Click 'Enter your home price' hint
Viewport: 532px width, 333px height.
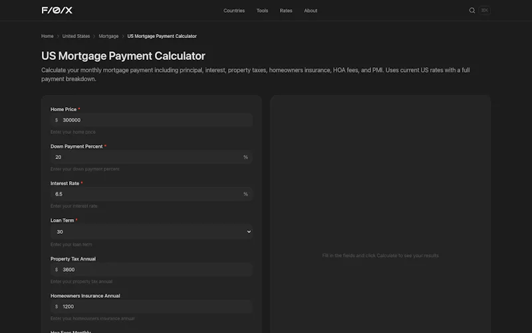[73, 132]
